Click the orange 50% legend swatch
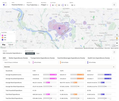This screenshot has width=119, height=101. tap(3, 37)
